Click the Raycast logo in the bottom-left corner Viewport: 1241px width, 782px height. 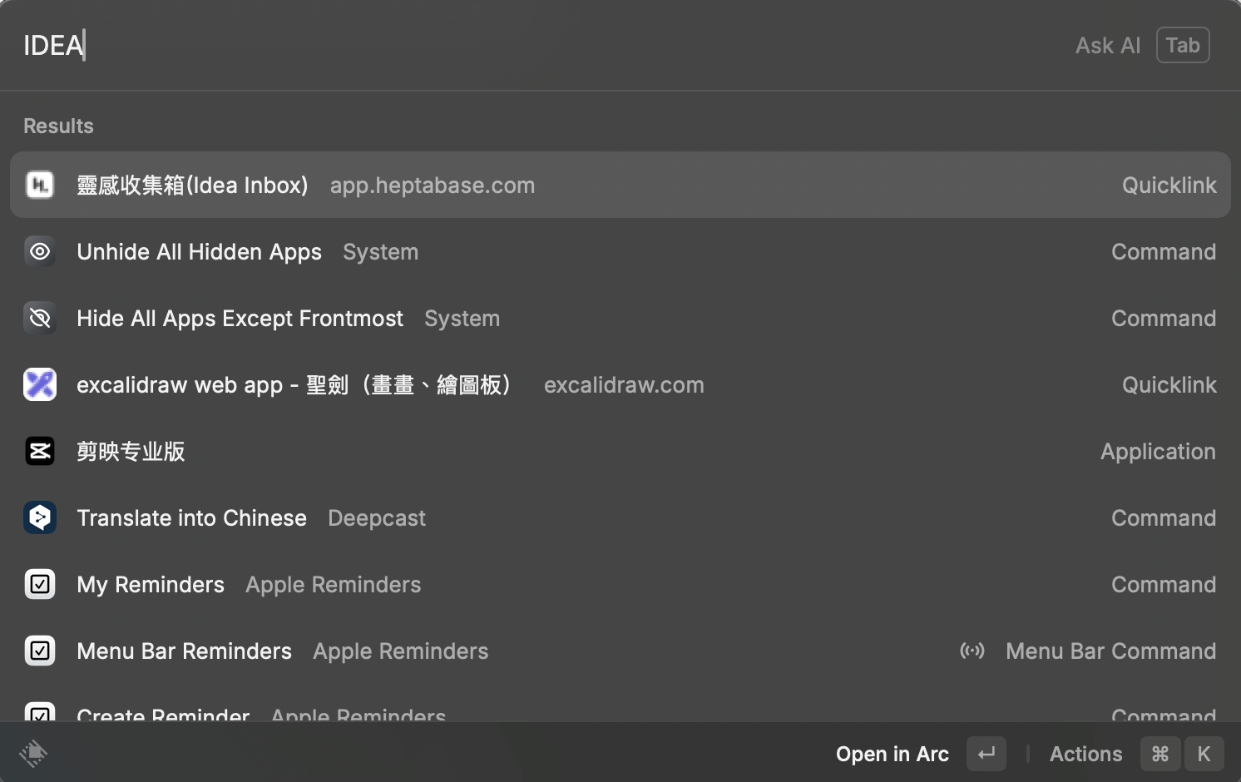33,753
